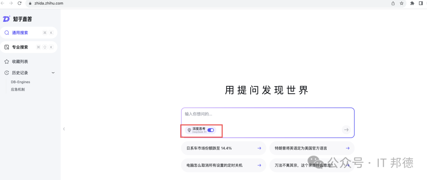427x180 pixels.
Task: Click the zhida.zhihu.com address bar
Action: click(x=215, y=3)
